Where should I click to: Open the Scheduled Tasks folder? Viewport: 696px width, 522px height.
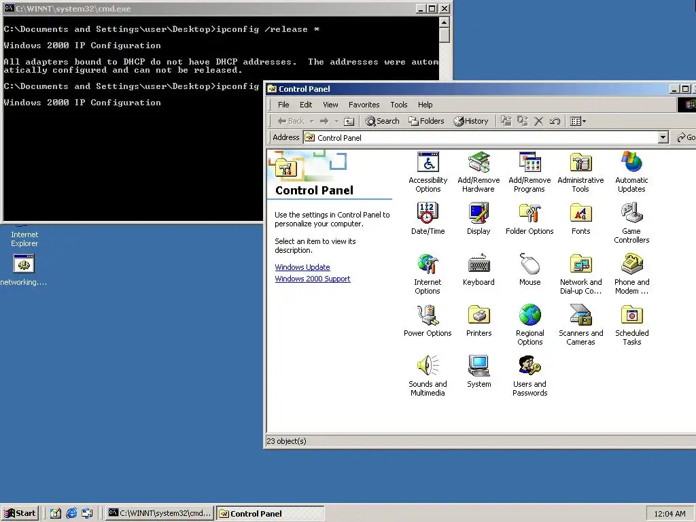click(x=631, y=325)
